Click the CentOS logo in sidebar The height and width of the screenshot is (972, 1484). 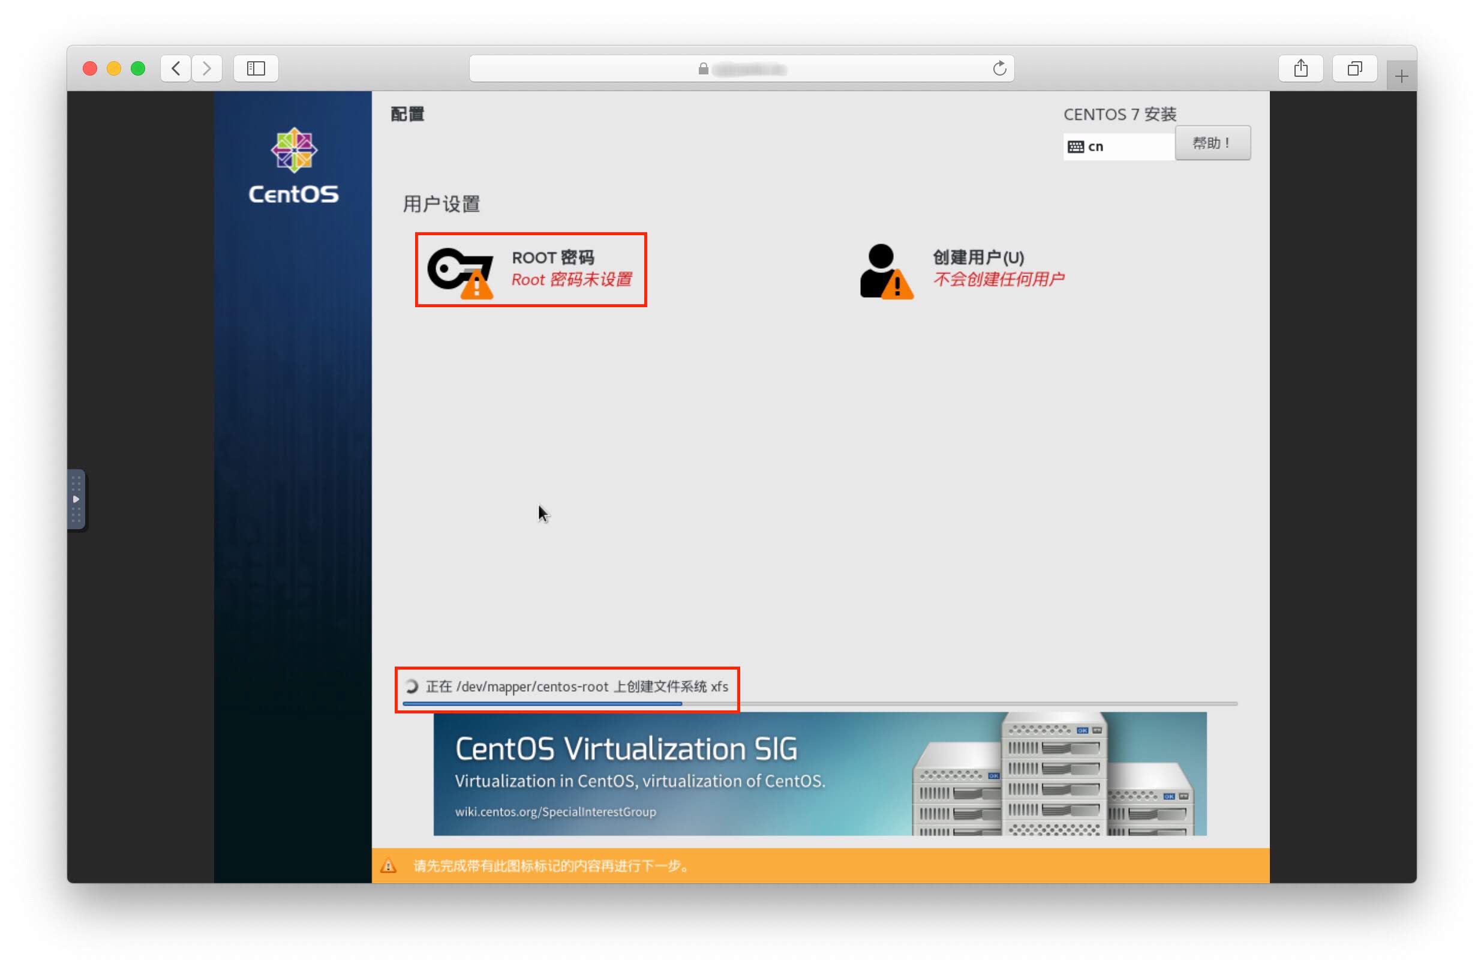pos(294,166)
